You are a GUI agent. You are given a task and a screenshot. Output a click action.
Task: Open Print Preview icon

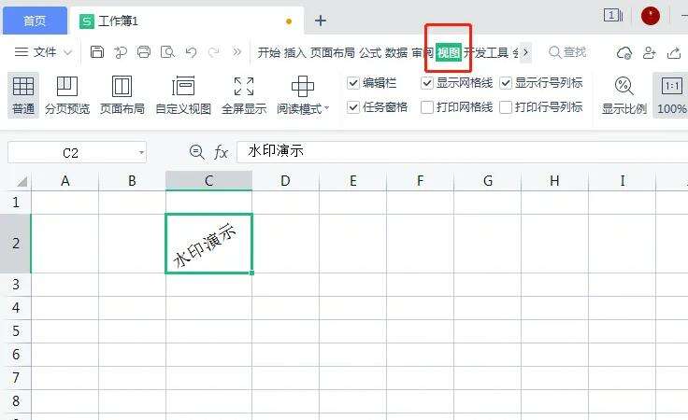[x=167, y=52]
